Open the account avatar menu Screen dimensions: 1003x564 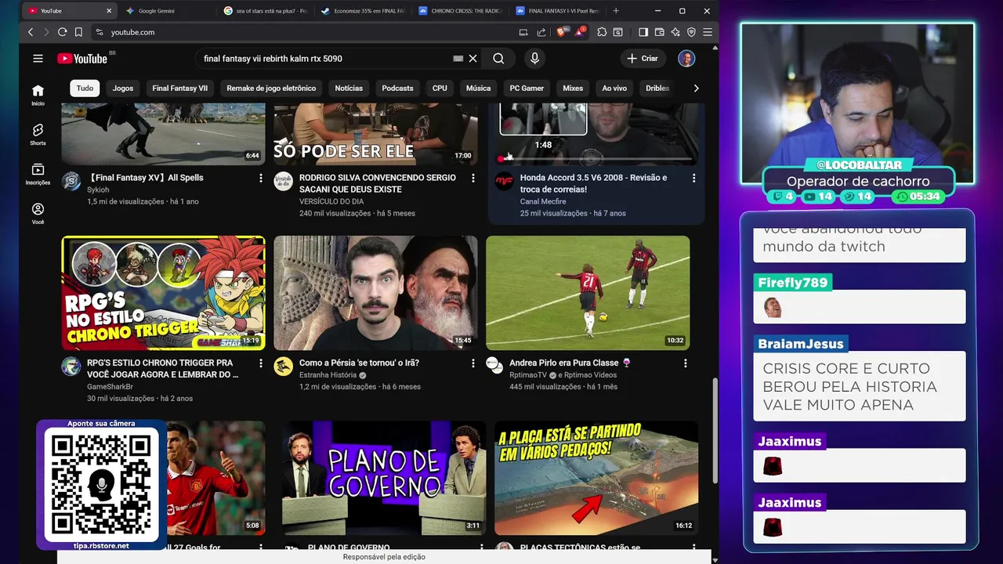686,59
